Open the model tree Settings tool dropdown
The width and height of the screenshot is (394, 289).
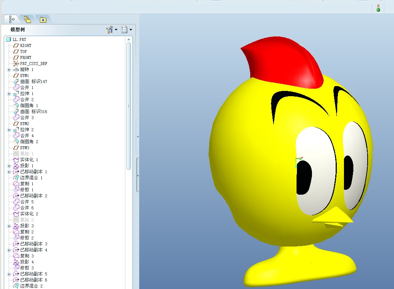click(111, 30)
